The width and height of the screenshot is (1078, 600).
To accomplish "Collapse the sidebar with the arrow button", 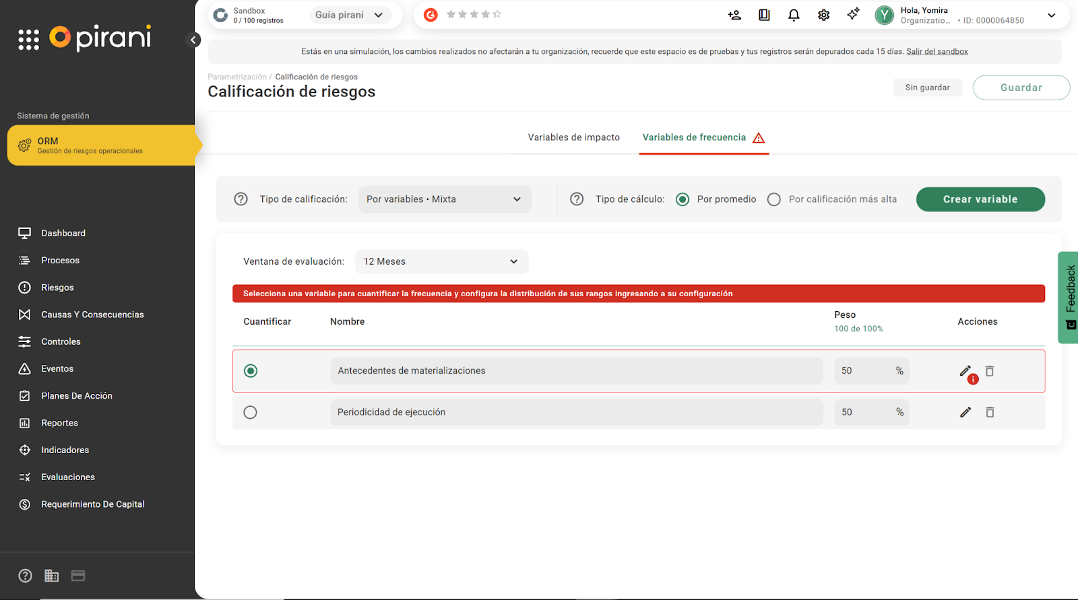I will click(193, 40).
